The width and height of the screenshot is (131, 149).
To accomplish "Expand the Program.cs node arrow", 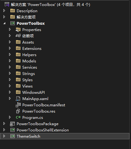I will pyautogui.click(x=10, y=117).
